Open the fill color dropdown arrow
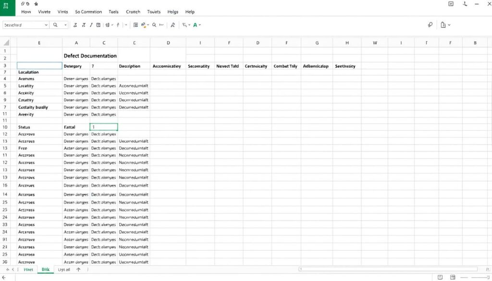This screenshot has height=281, width=492. coord(148,25)
